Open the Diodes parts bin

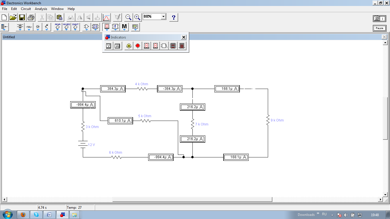click(x=38, y=27)
